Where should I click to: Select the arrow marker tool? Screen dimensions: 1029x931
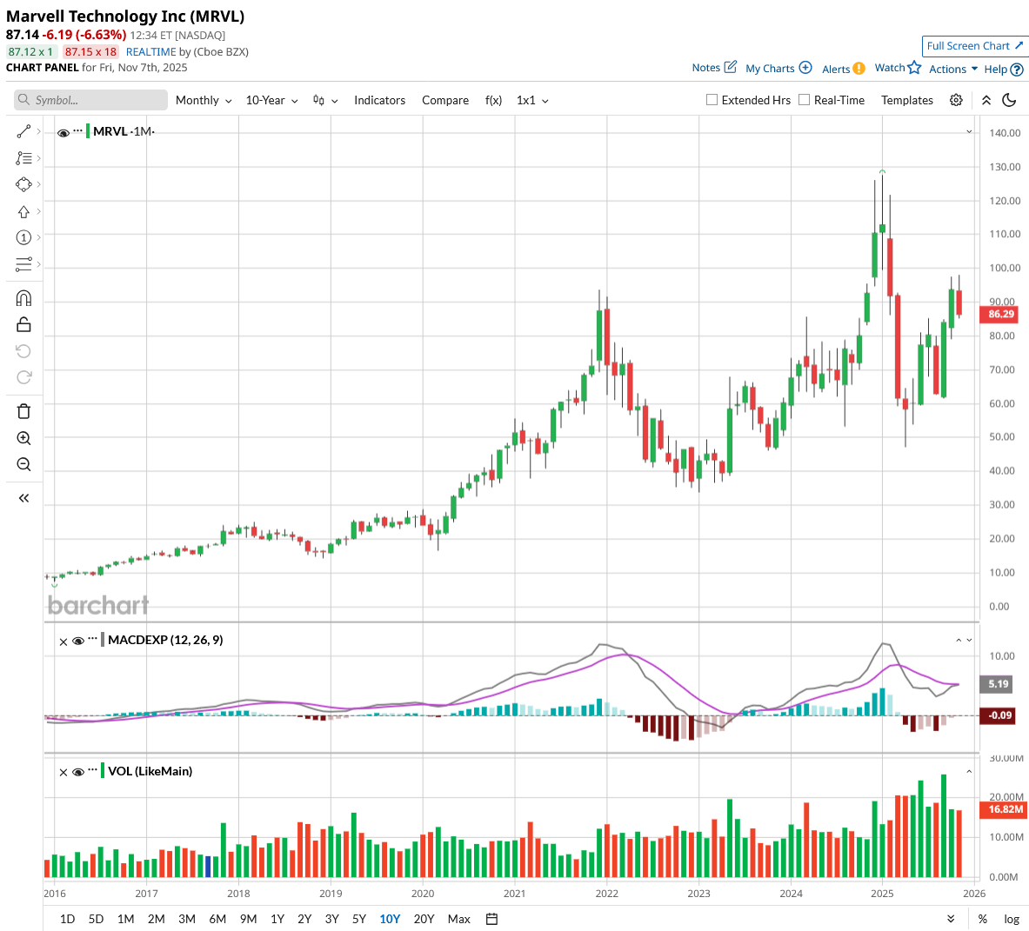coord(23,212)
